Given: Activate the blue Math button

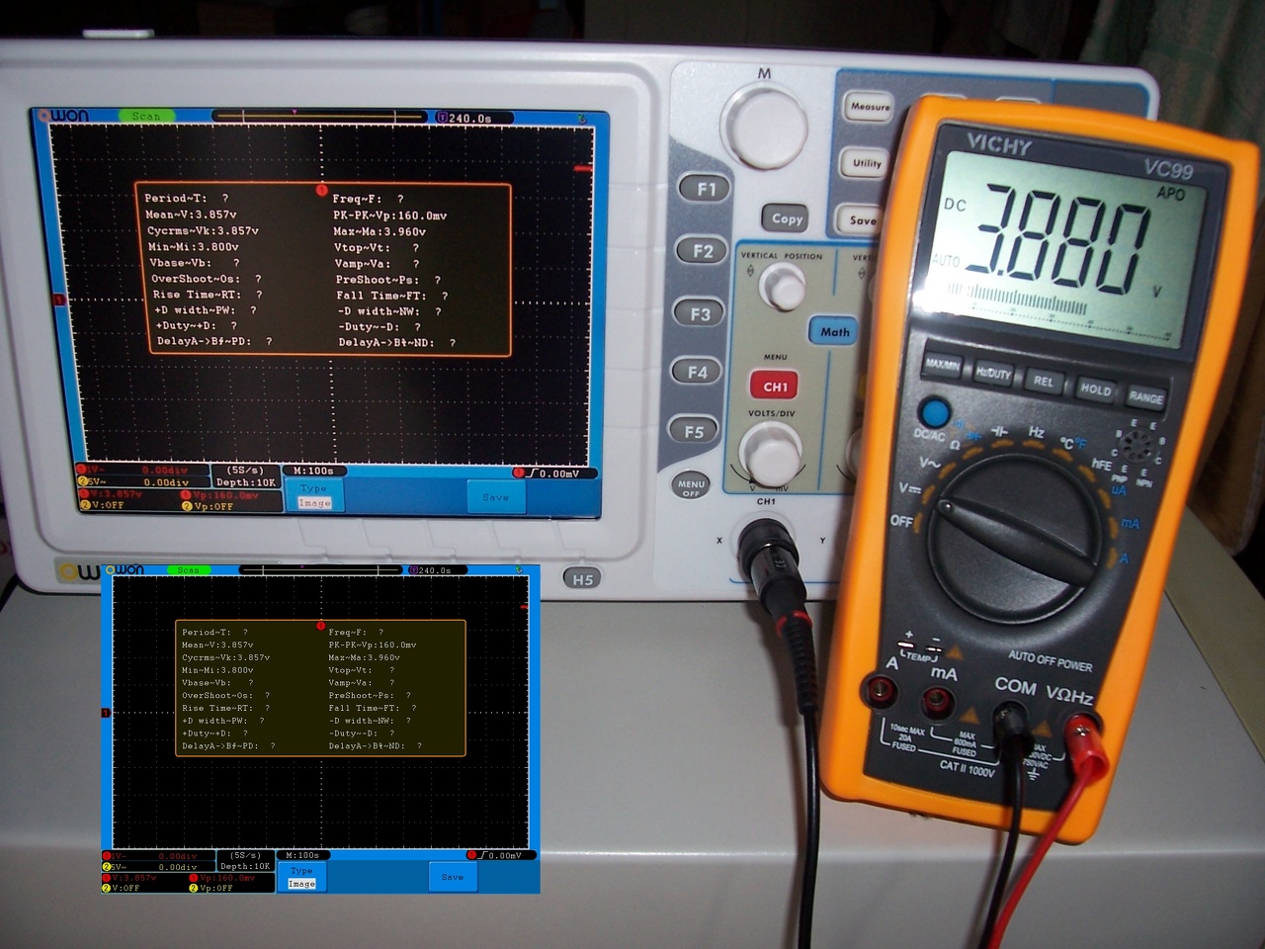Looking at the screenshot, I should tap(834, 332).
